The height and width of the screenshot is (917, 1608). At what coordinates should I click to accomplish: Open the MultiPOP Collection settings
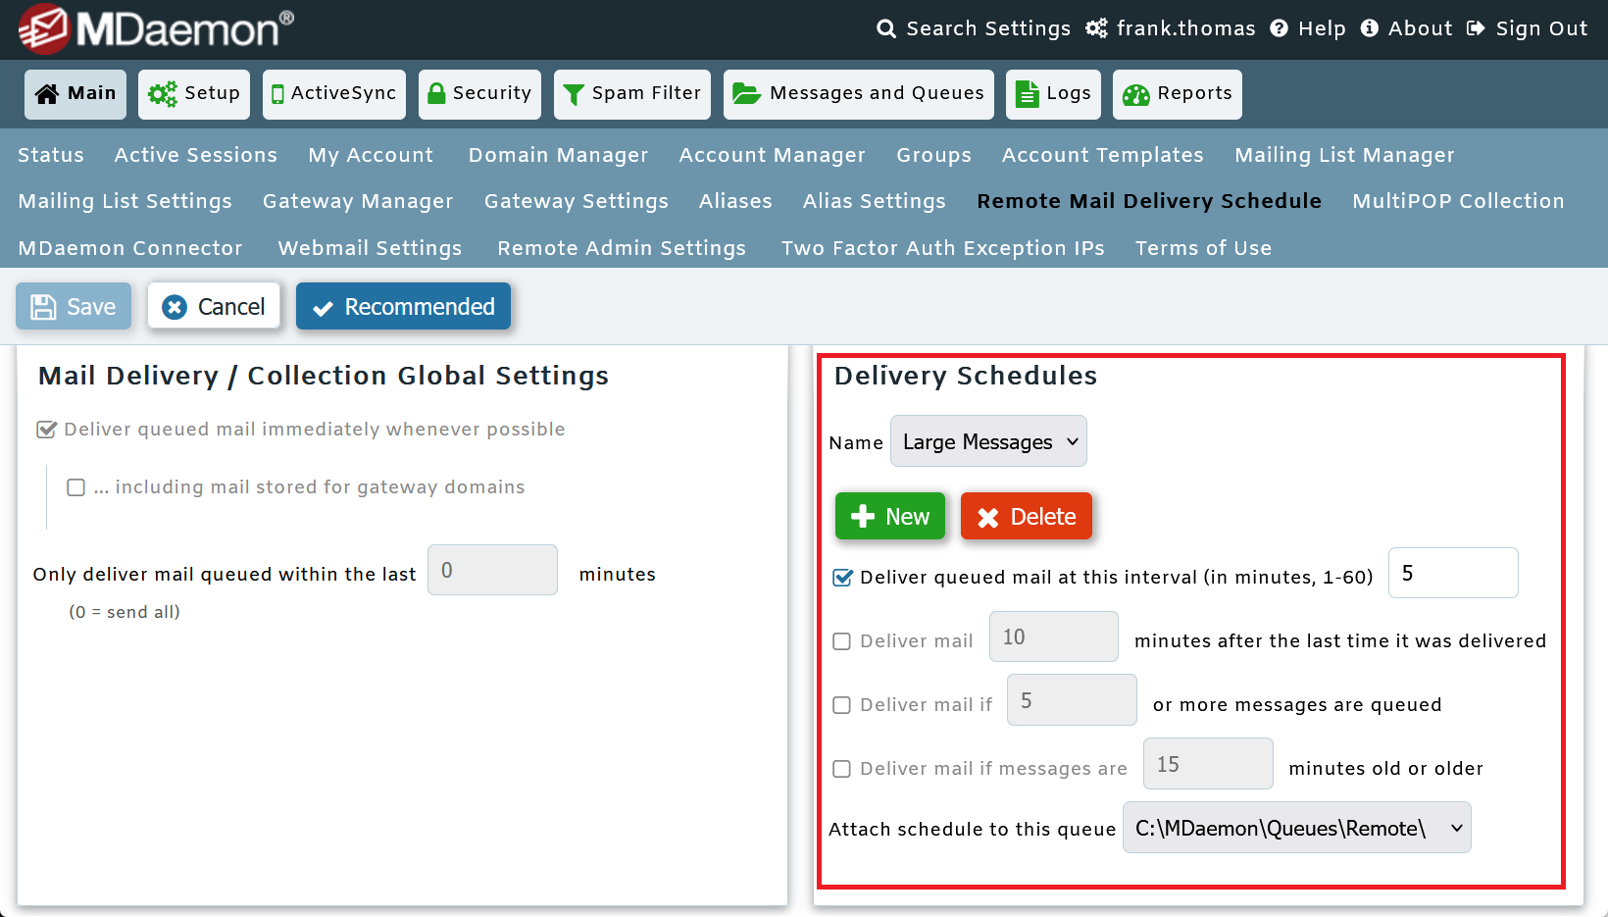click(x=1458, y=201)
